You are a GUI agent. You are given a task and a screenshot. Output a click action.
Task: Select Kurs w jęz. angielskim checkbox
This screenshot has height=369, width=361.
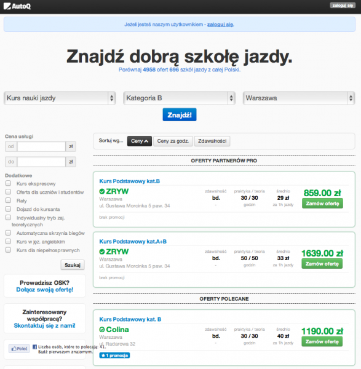click(x=8, y=241)
